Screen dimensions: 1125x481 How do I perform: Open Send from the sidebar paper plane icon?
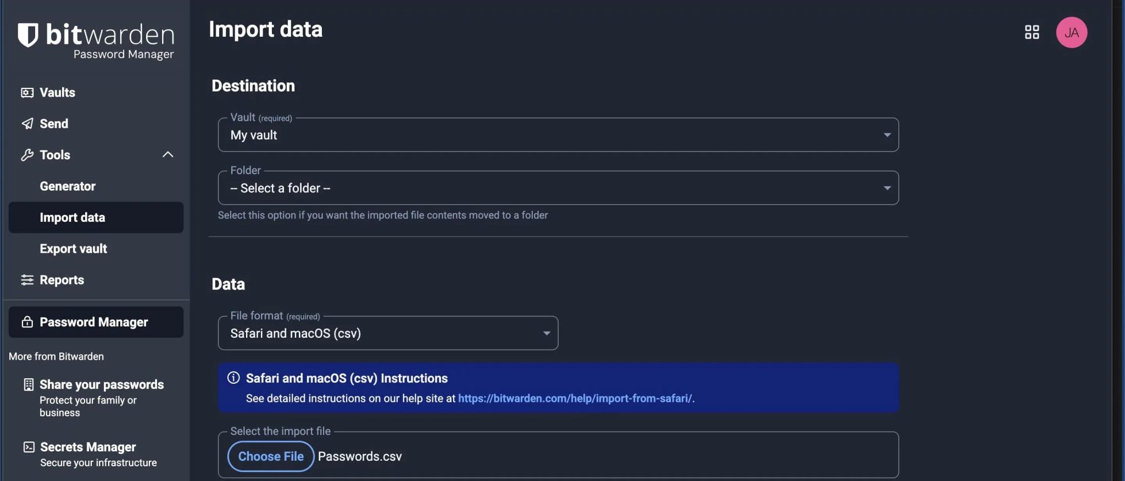click(27, 123)
